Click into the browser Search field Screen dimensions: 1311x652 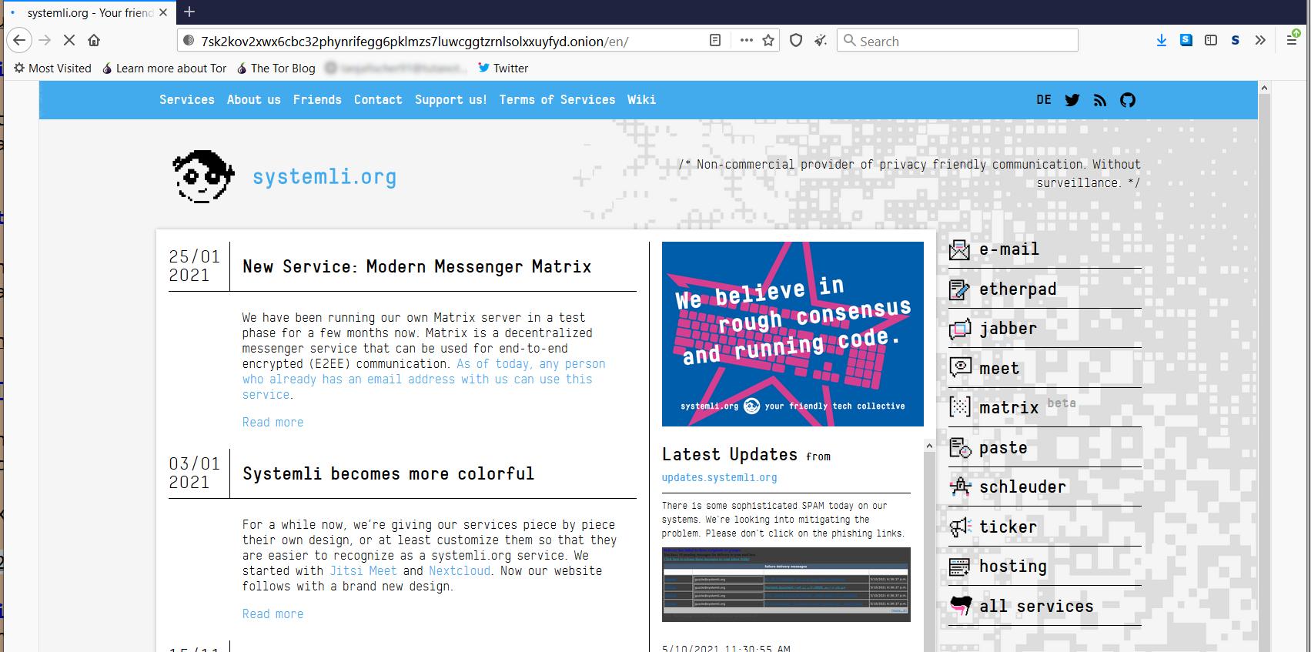point(958,41)
